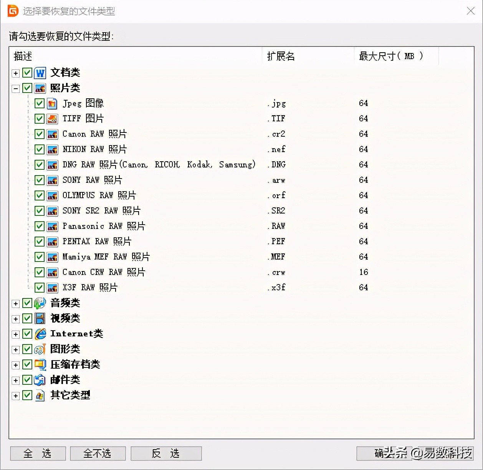Click the Internet Explorer icon for Internet类
Viewport: 483px width, 470px height.
click(40, 334)
